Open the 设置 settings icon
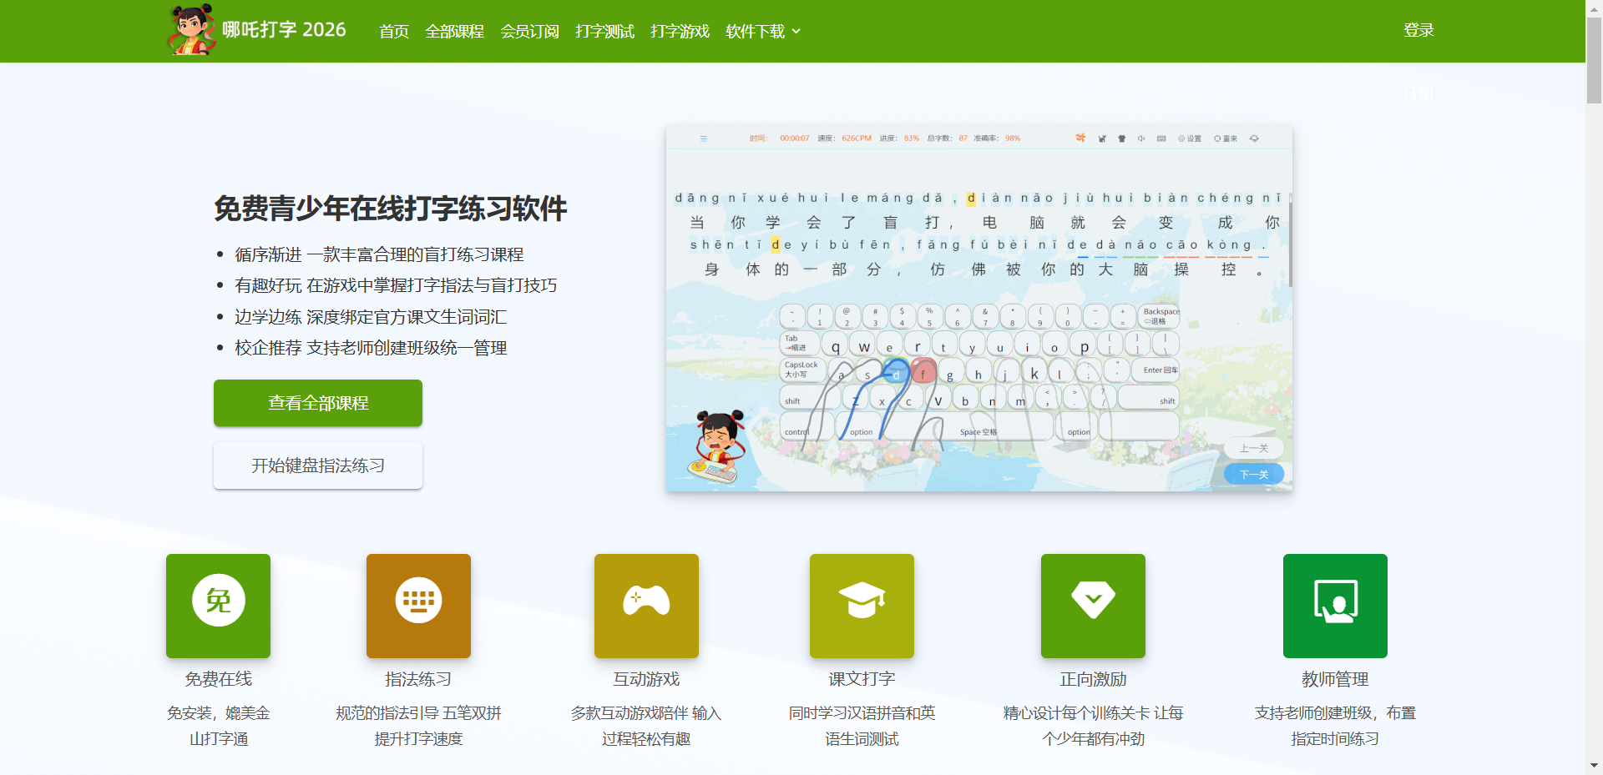The width and height of the screenshot is (1603, 775). (1189, 138)
